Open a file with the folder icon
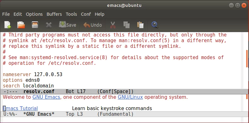This screenshot has height=123, width=249. 21,25
